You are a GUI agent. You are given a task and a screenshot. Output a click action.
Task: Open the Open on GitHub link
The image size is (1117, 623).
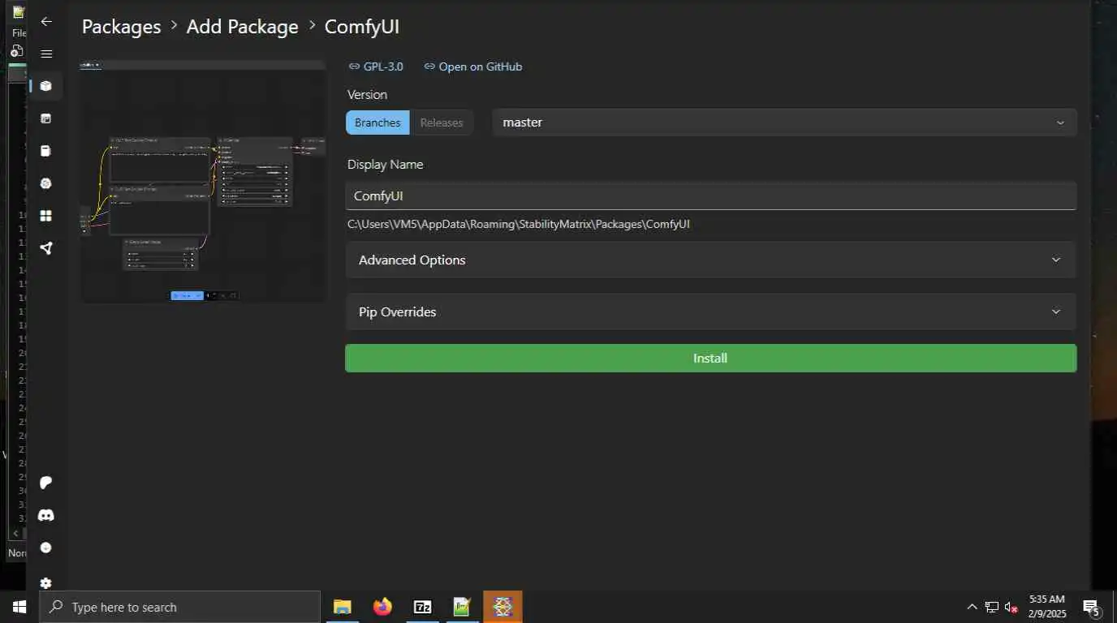click(481, 67)
